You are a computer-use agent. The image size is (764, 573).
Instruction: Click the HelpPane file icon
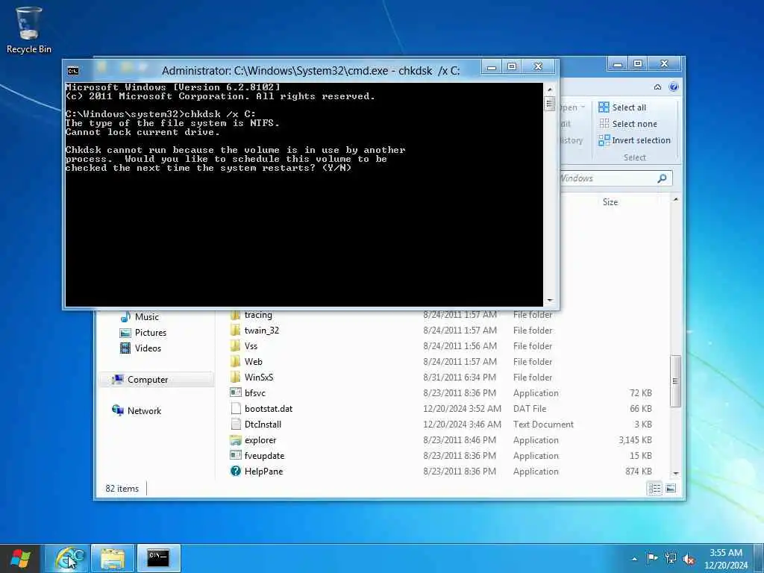point(235,472)
